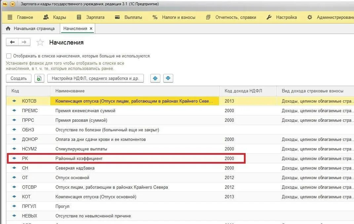Open the Кадры section
The width and height of the screenshot is (354, 224).
coord(59,17)
